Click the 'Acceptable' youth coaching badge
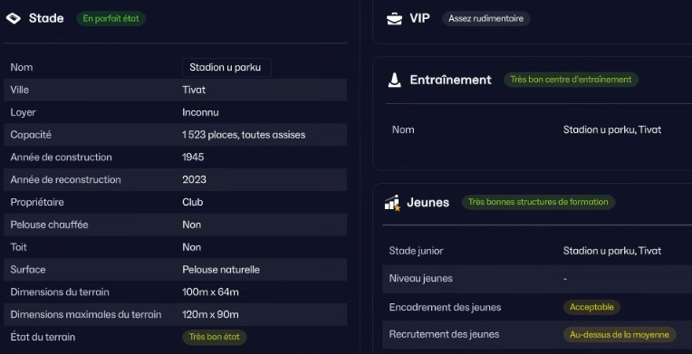Image resolution: width=692 pixels, height=354 pixels. click(591, 307)
